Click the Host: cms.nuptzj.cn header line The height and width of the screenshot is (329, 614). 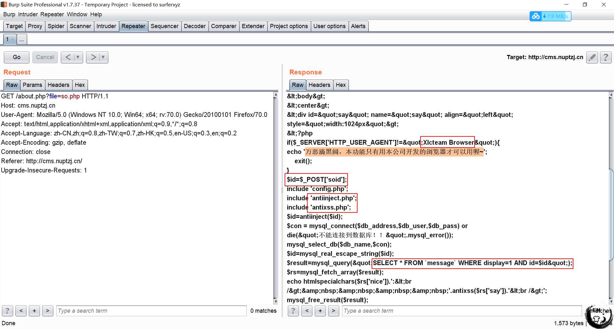click(28, 105)
